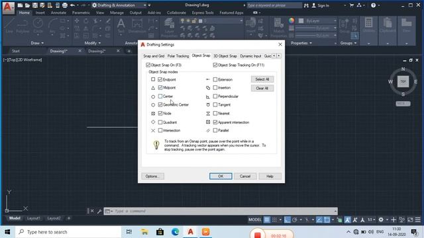Enable the Center snap mode
424x238 pixels.
click(160, 97)
